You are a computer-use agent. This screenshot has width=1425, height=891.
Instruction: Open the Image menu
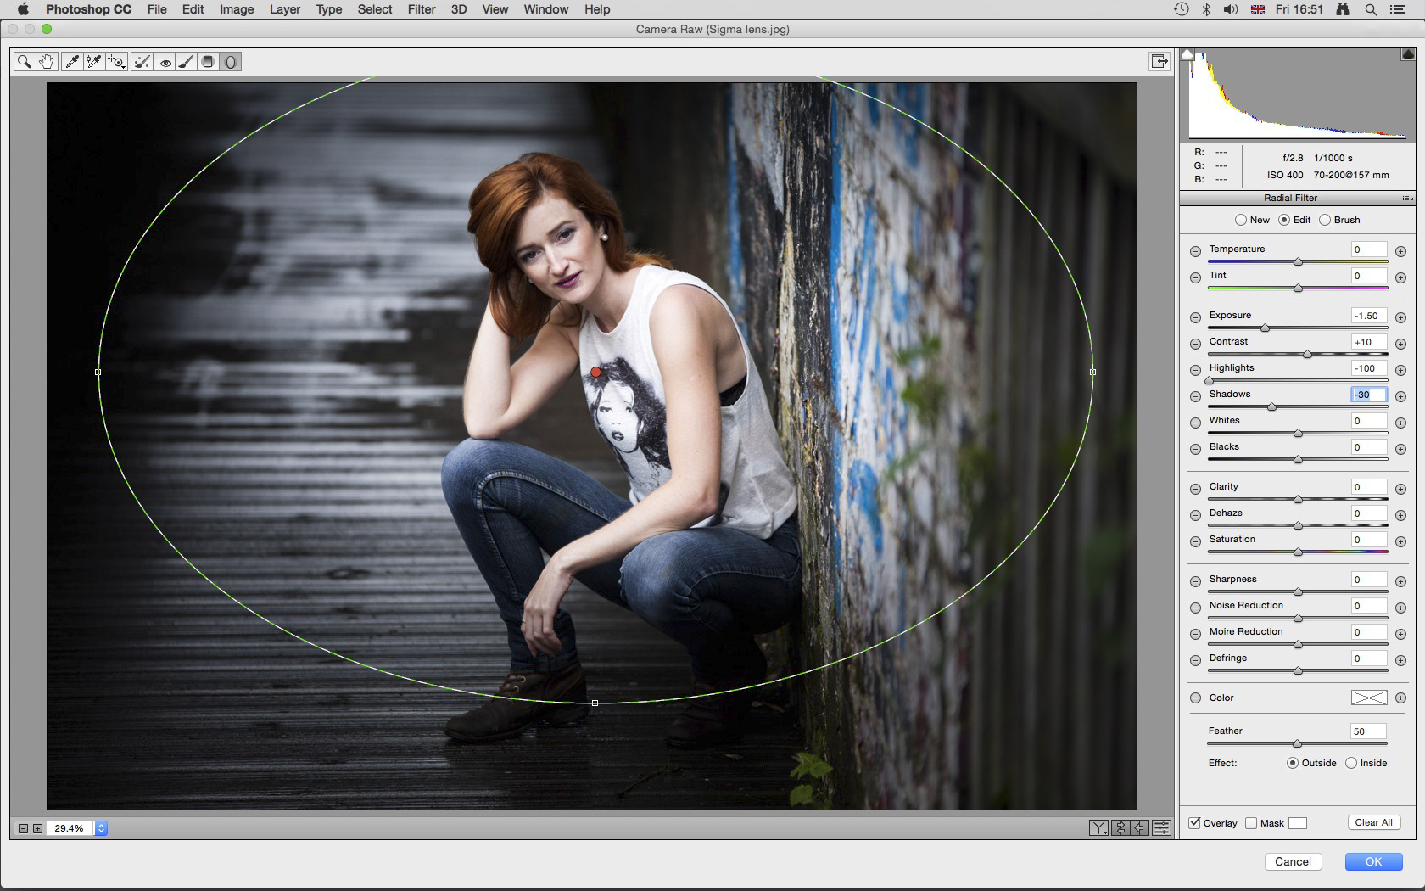(237, 9)
